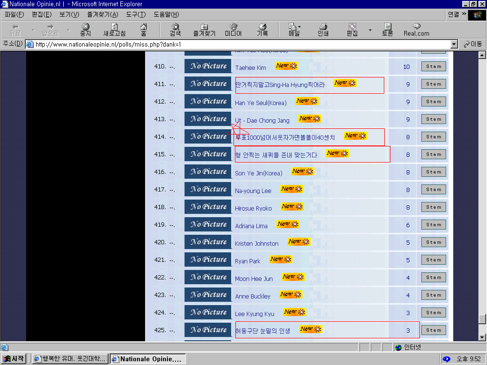
Task: Open the 도구(T) Tools menu
Action: 136,15
